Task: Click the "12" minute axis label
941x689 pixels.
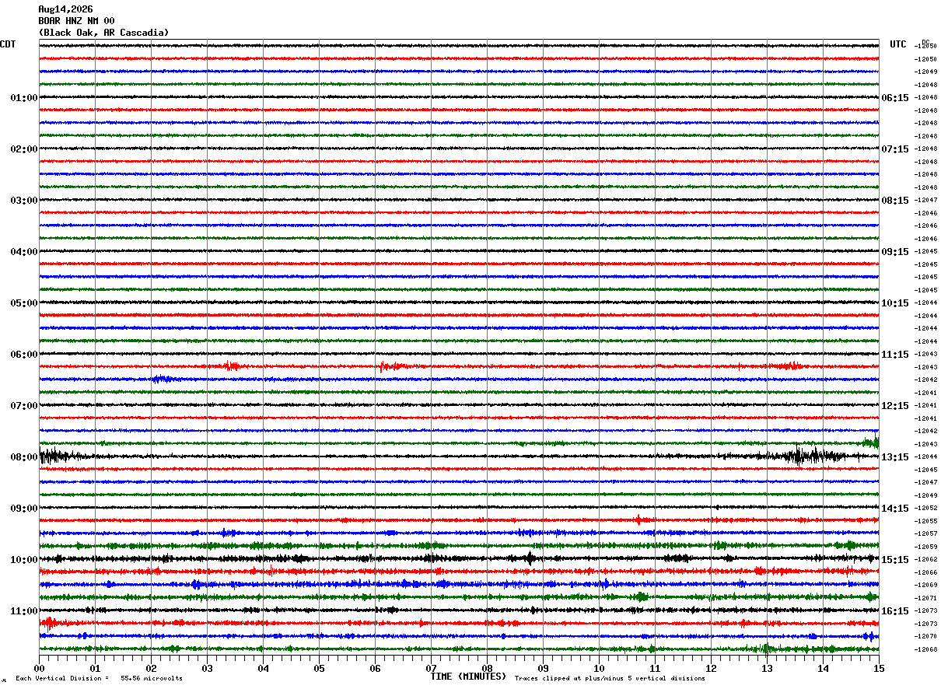Action: [711, 668]
